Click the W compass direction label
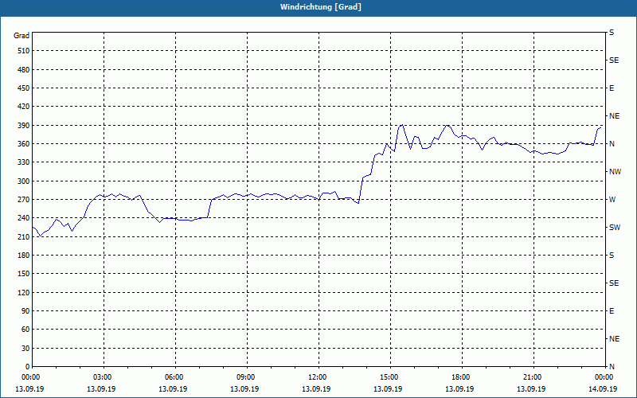Viewport: 637px width, 398px height. point(612,200)
